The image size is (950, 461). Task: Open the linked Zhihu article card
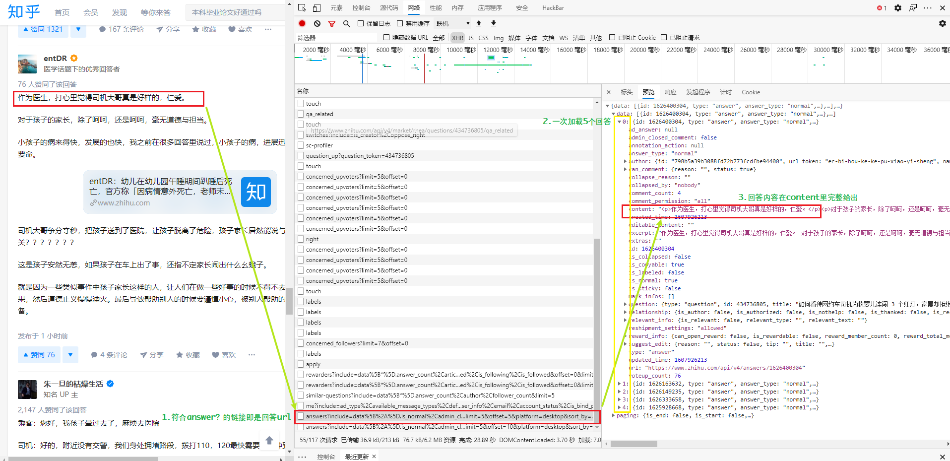click(x=180, y=192)
